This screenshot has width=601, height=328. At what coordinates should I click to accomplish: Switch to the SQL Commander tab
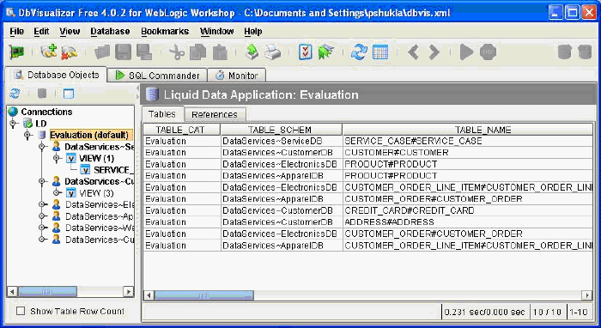pyautogui.click(x=157, y=75)
